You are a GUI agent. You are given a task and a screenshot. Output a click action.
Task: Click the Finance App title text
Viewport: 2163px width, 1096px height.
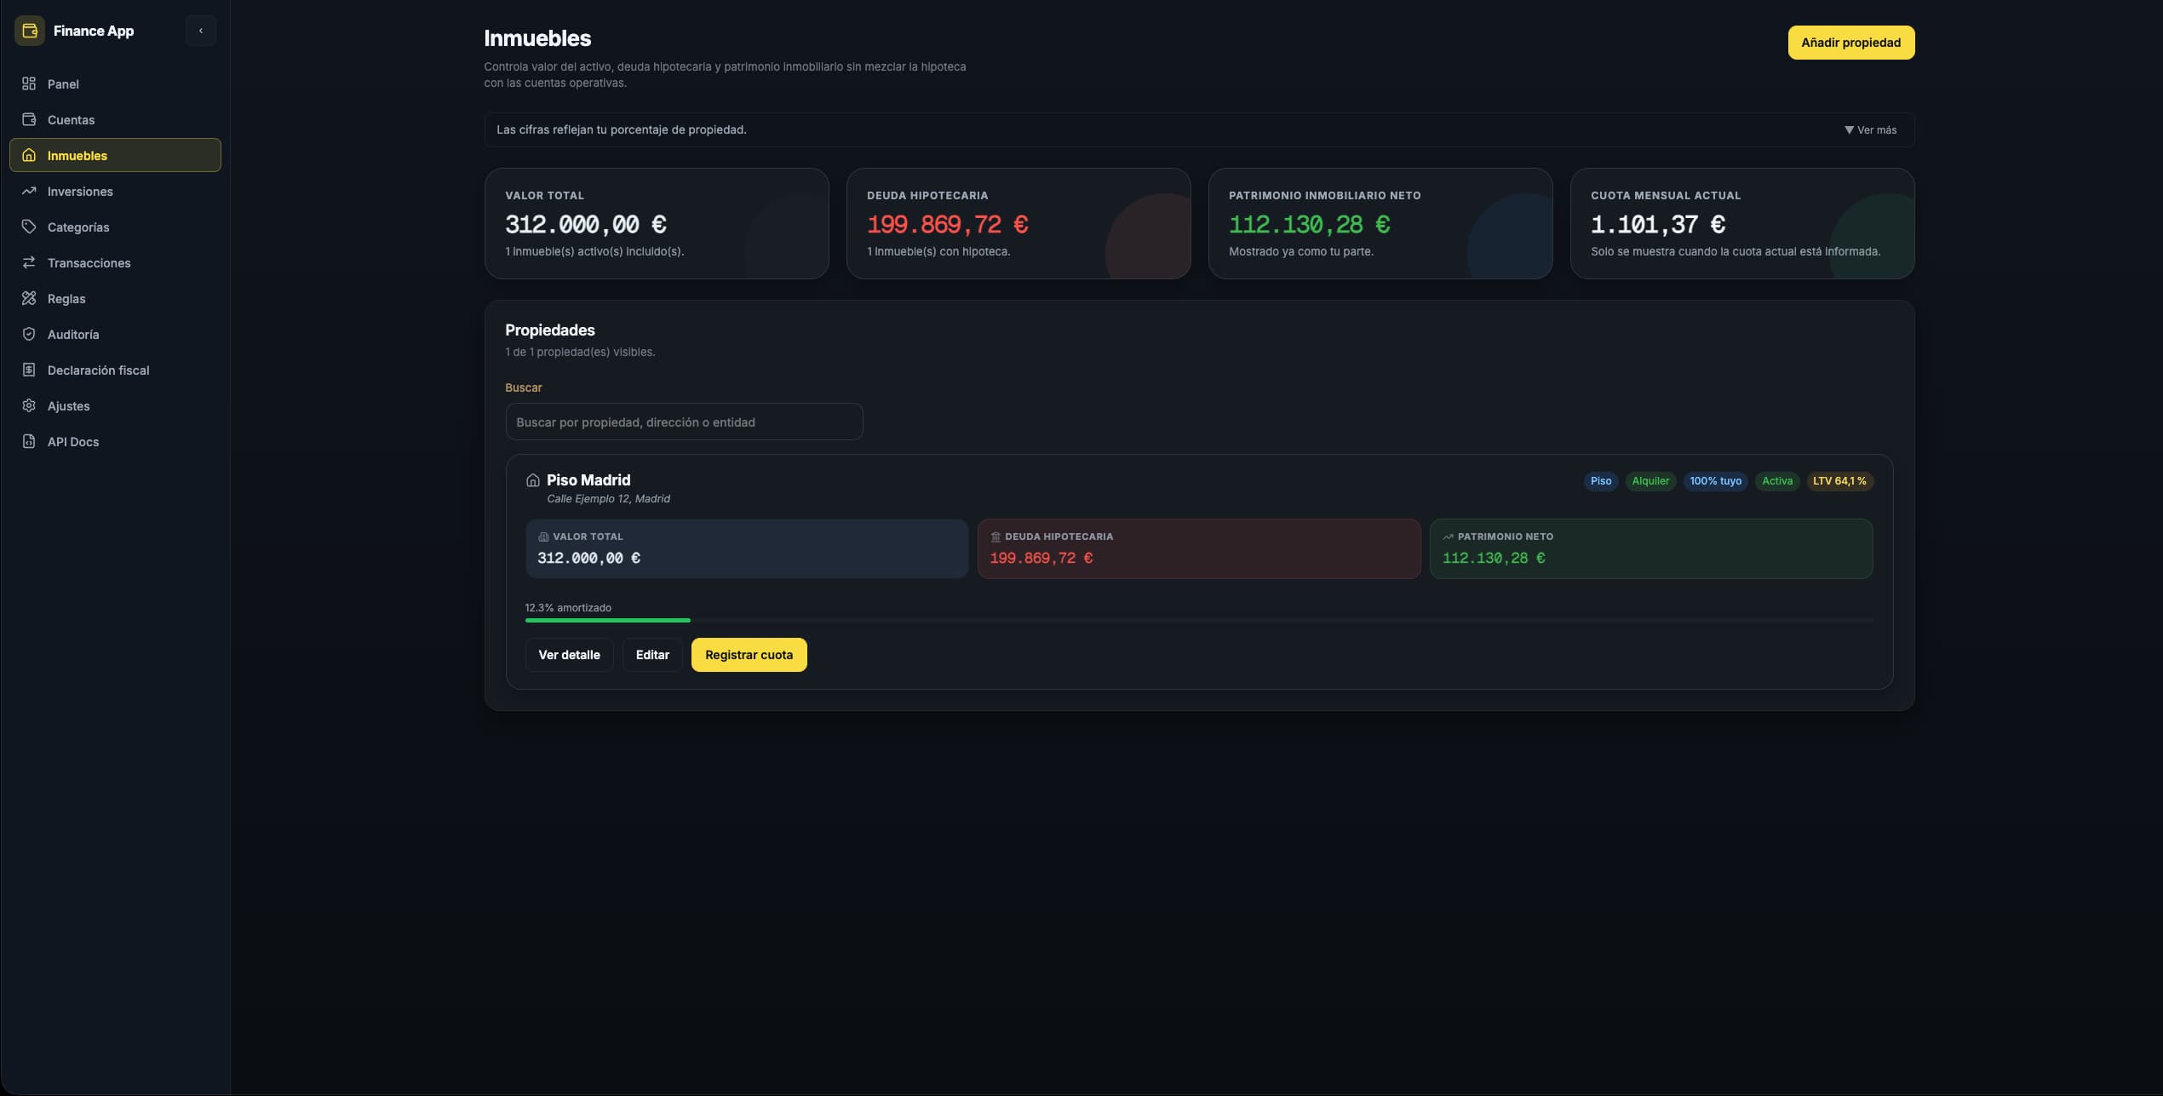[x=94, y=31]
